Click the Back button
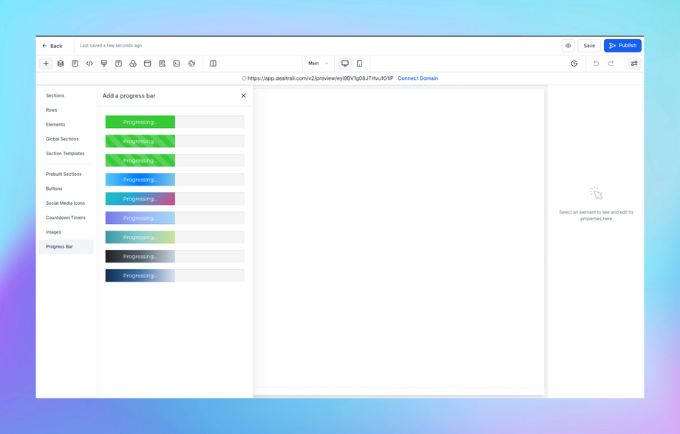Image resolution: width=680 pixels, height=434 pixels. coord(52,46)
